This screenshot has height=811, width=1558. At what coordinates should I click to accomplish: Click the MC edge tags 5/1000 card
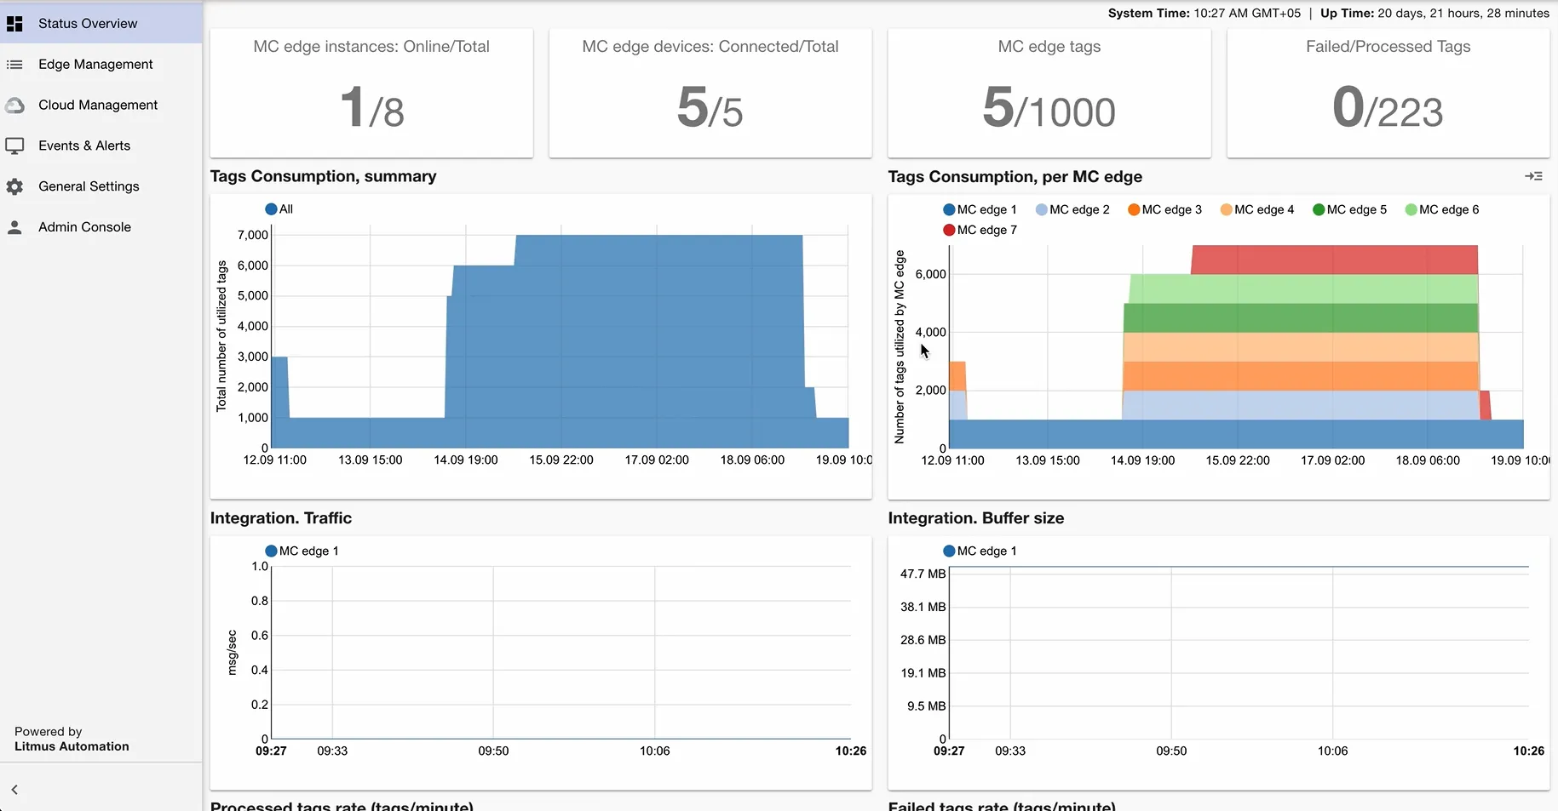(x=1049, y=93)
